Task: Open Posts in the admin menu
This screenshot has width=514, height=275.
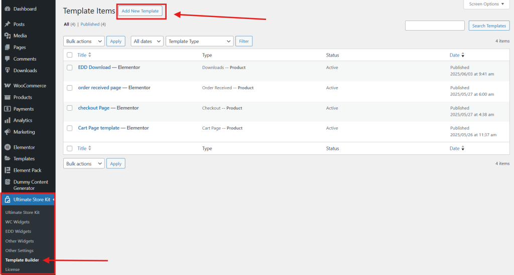Action: point(19,24)
